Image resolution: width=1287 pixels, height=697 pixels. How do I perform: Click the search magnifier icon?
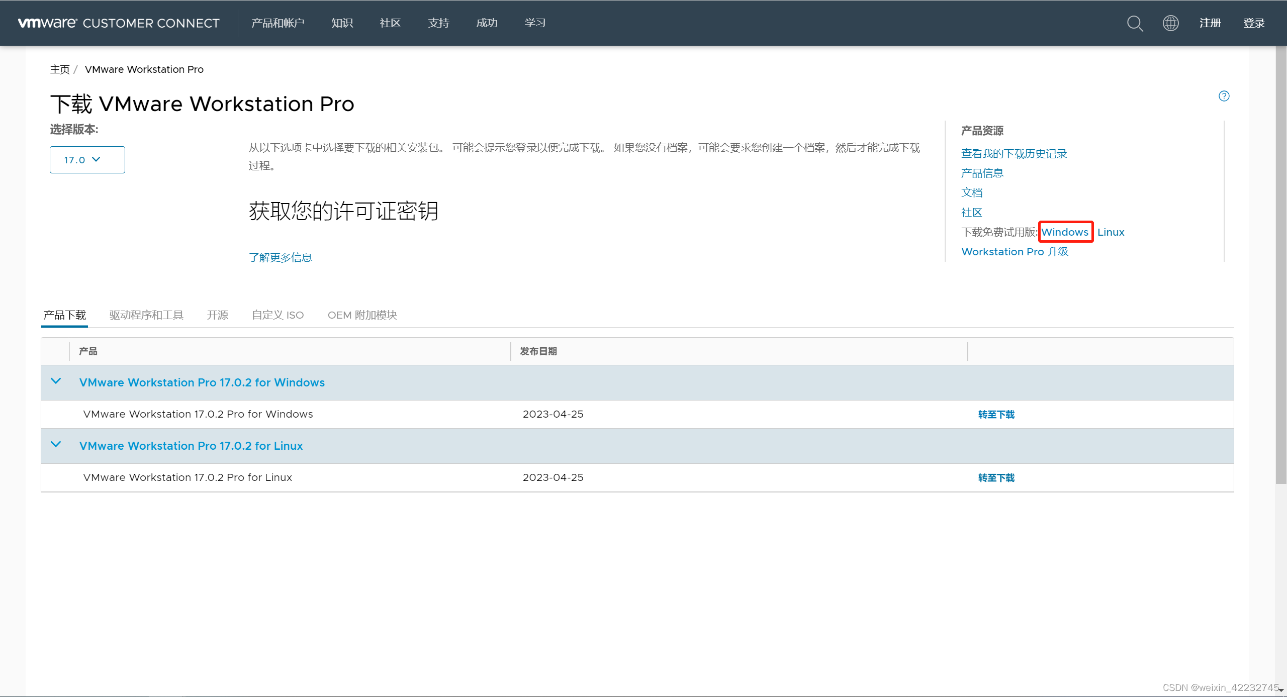click(1135, 23)
